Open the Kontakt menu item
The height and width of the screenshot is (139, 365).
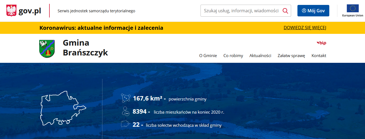tap(319, 56)
